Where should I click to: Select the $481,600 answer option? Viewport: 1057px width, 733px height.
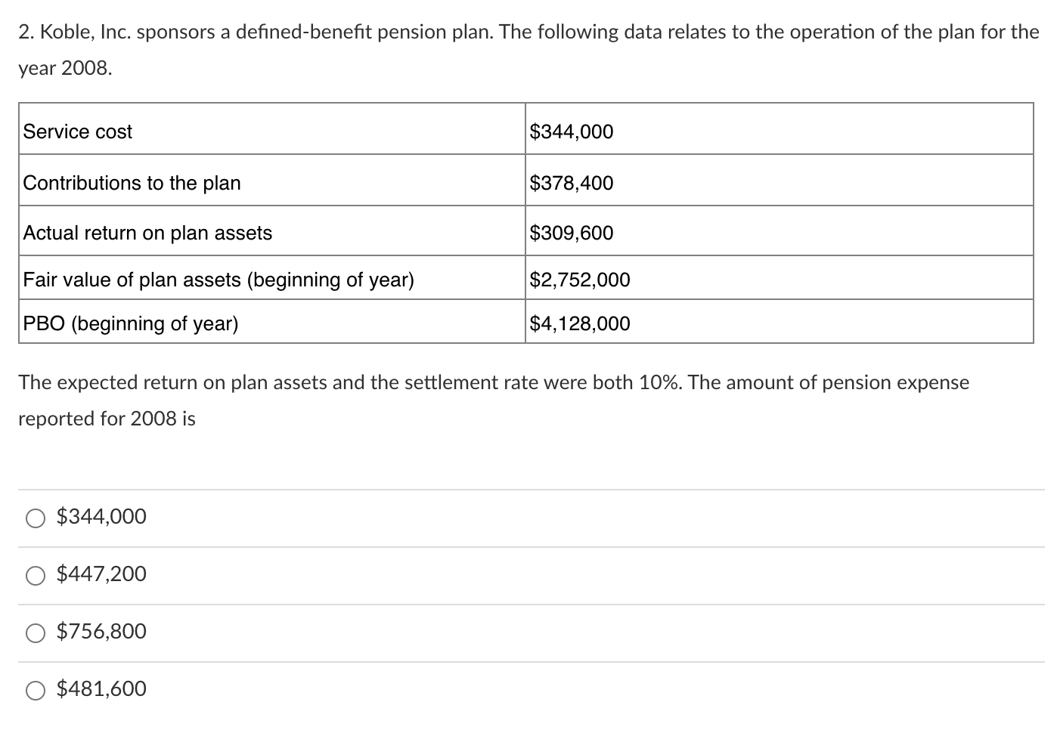click(x=34, y=689)
